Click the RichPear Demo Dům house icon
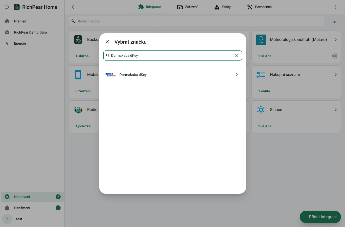Screen dimensions: 345x227 7,32
